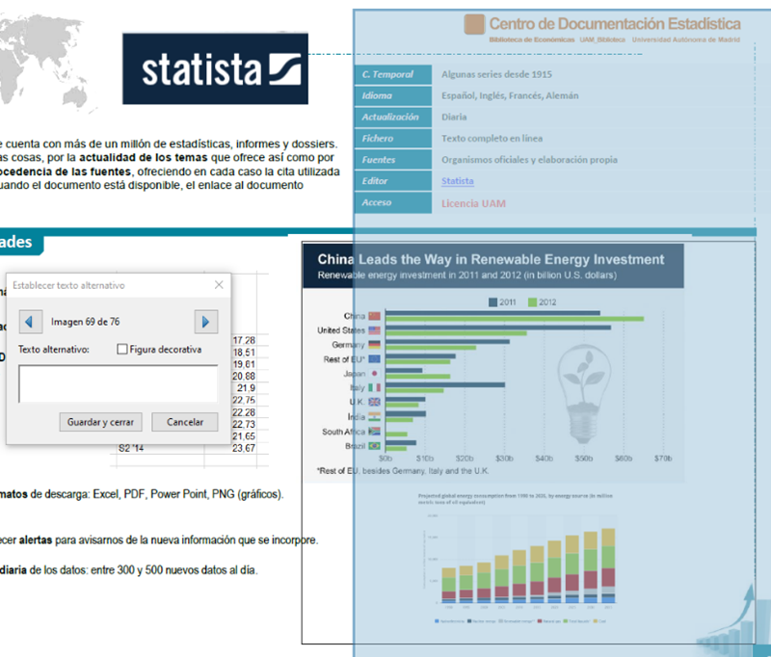Image resolution: width=771 pixels, height=657 pixels.
Task: Click the chart title China Leads the Way
Action: (491, 259)
